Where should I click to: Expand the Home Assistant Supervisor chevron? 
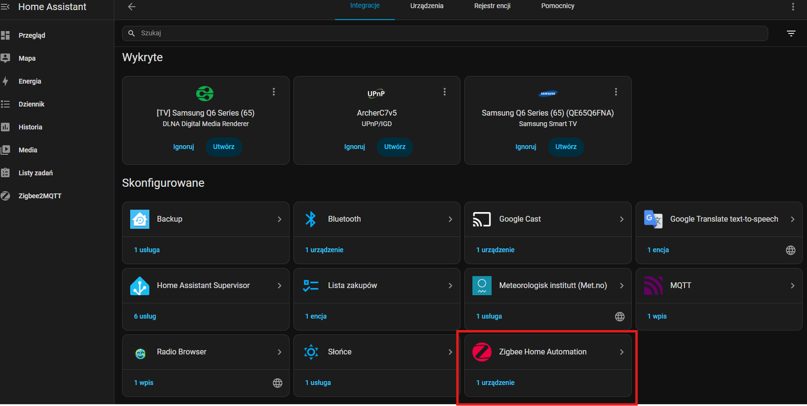pyautogui.click(x=280, y=286)
